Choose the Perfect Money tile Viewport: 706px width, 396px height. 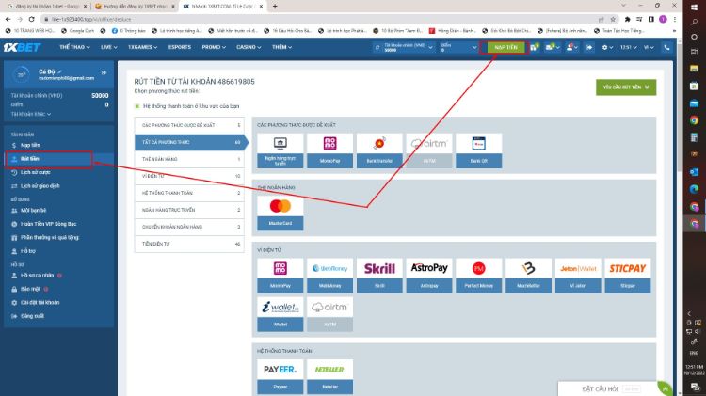click(x=478, y=276)
